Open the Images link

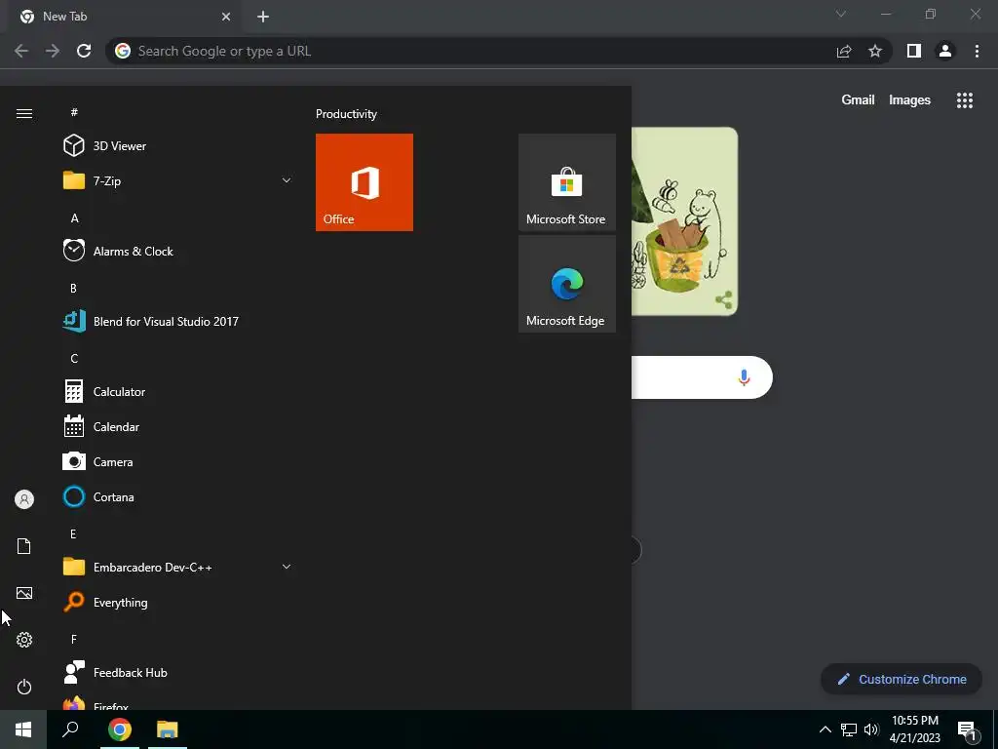click(909, 100)
